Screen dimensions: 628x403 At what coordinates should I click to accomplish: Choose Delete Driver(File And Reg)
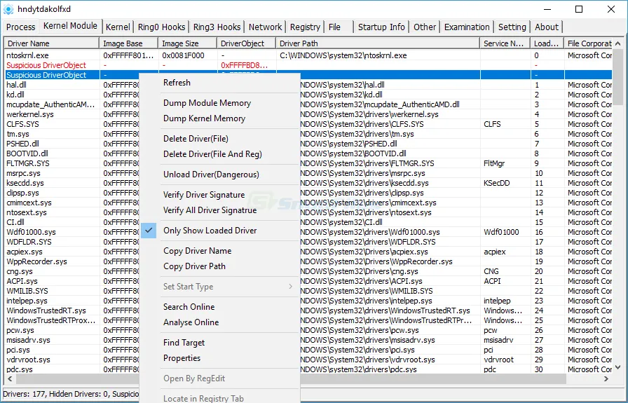[219, 153]
